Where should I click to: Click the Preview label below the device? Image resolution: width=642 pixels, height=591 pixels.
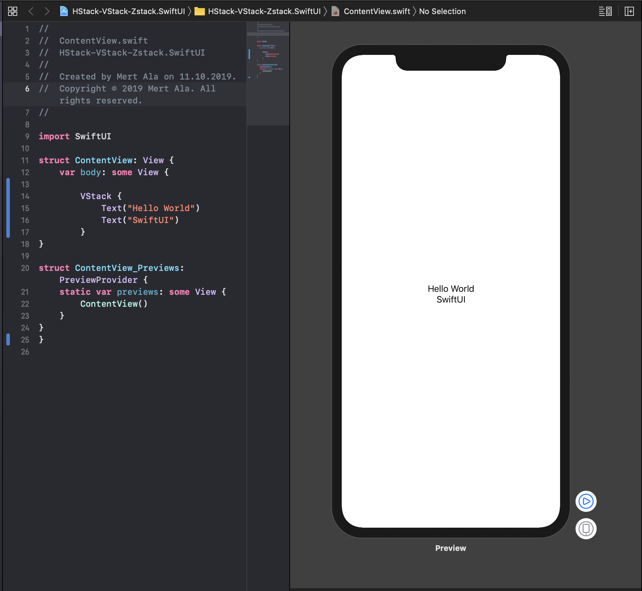pyautogui.click(x=450, y=548)
